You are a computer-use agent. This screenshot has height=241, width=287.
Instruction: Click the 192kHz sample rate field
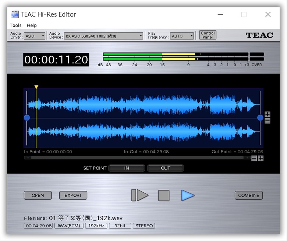pyautogui.click(x=96, y=226)
